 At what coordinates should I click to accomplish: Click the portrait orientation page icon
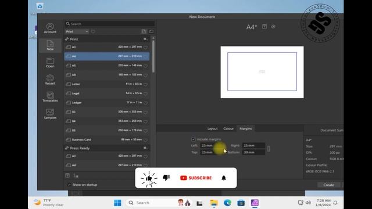coord(144,31)
